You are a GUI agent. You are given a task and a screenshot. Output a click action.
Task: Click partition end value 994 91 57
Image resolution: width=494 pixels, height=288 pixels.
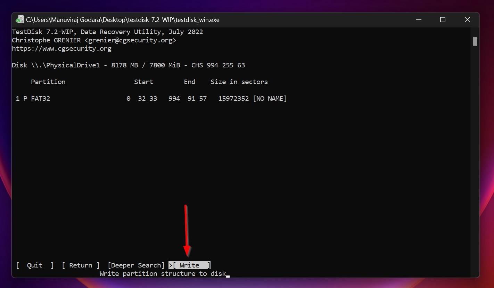click(x=188, y=98)
